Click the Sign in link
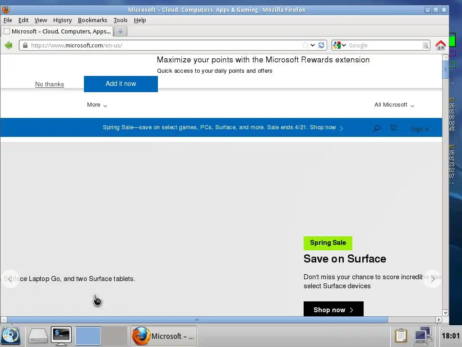 point(420,129)
